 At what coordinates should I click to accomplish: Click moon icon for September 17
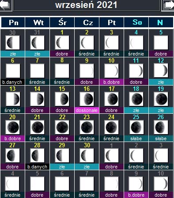[111, 99]
